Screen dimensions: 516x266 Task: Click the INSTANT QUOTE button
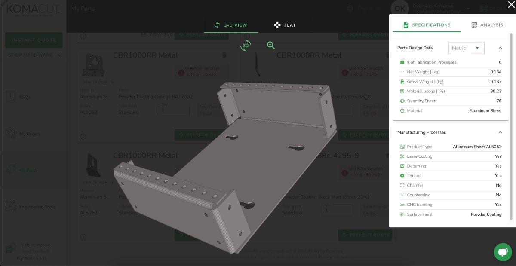point(34,40)
